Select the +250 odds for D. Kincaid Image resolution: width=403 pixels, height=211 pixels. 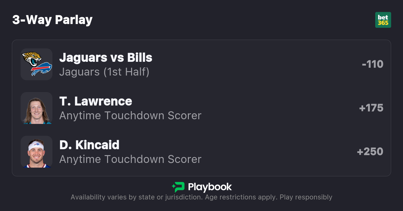point(370,152)
